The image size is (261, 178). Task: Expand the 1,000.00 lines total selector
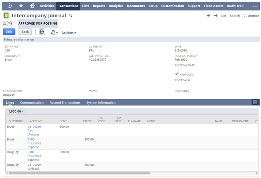15,111
